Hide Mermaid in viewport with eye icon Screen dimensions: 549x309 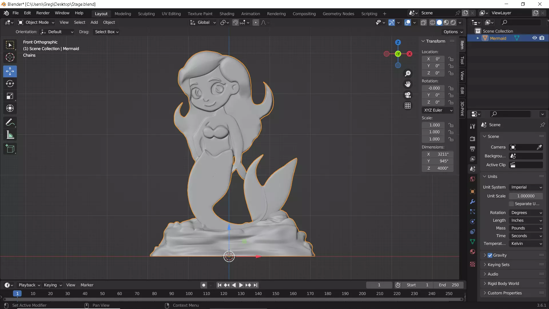tap(534, 38)
